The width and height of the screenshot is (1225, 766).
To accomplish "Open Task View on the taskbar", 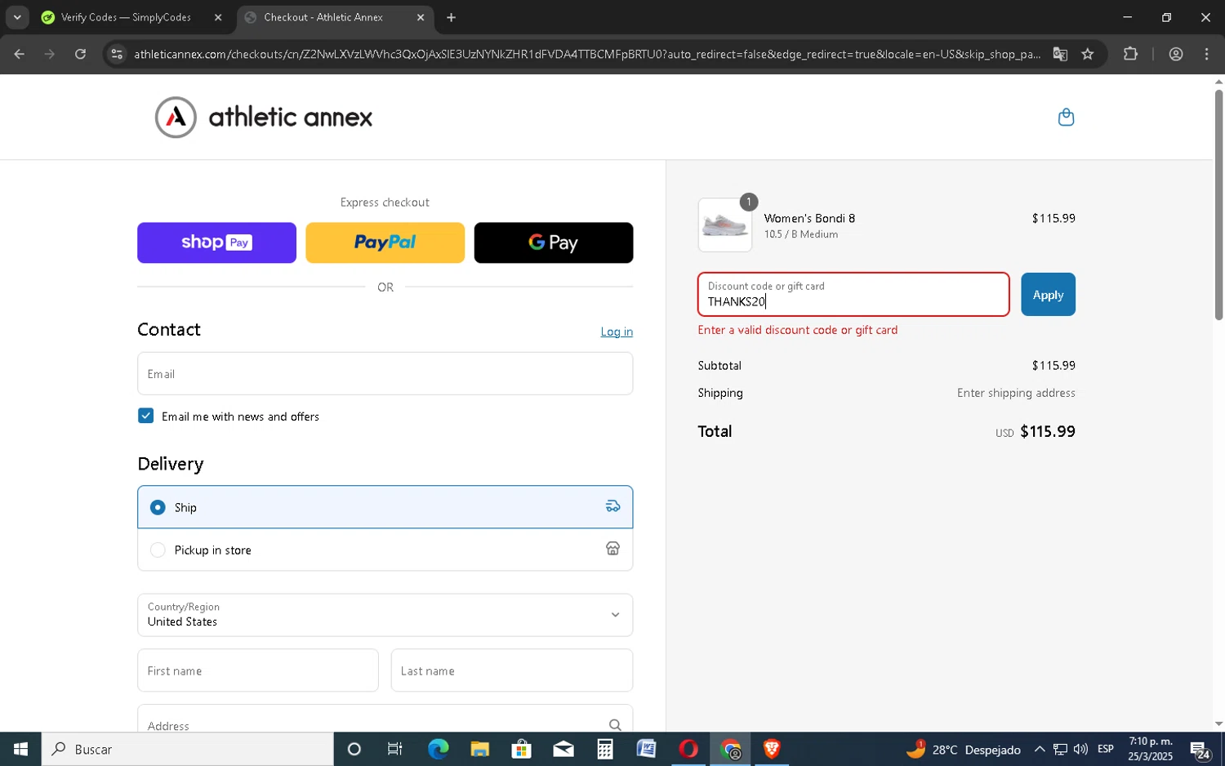I will [395, 749].
